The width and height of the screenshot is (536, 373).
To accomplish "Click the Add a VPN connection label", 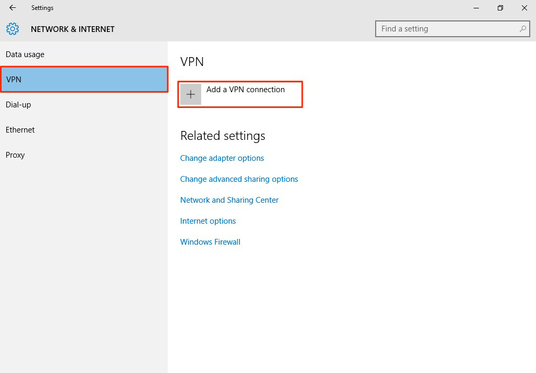I will [246, 90].
